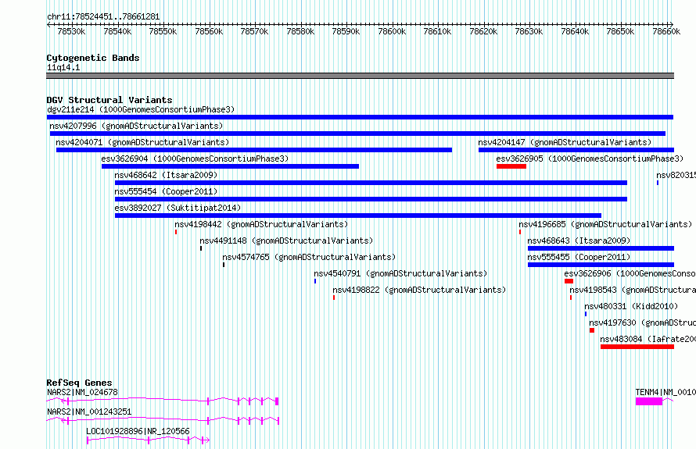This screenshot has height=449, width=696.
Task: Open the NARS2|NM_024678 gene label
Action: point(83,392)
